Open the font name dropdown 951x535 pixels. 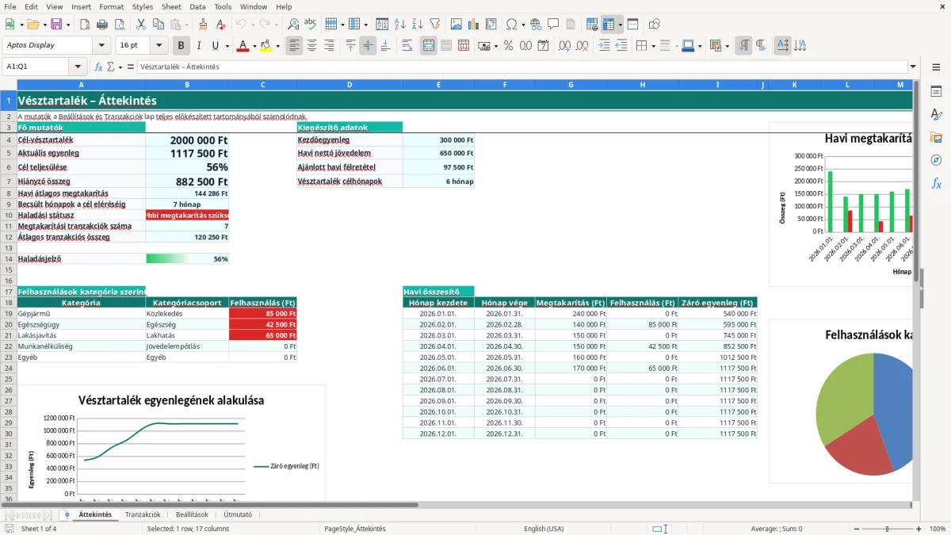pyautogui.click(x=101, y=45)
